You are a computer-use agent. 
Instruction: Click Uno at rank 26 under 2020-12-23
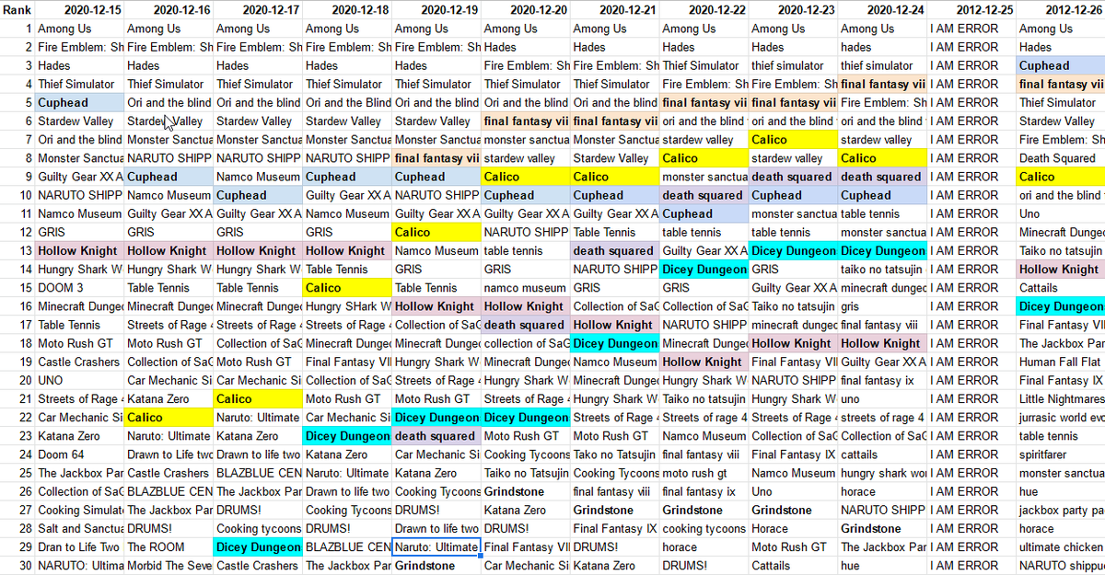[795, 491]
